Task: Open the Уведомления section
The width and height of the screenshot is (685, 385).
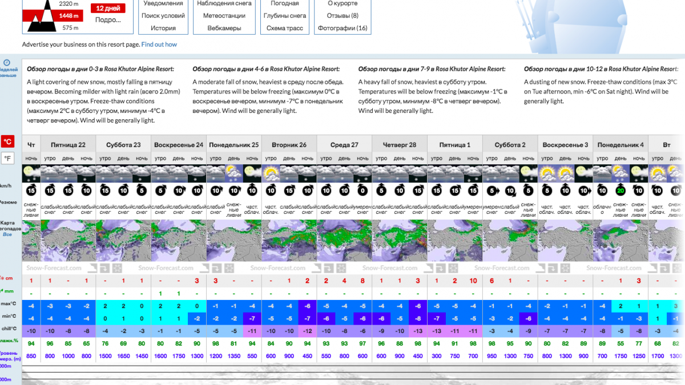Action: coord(163,3)
